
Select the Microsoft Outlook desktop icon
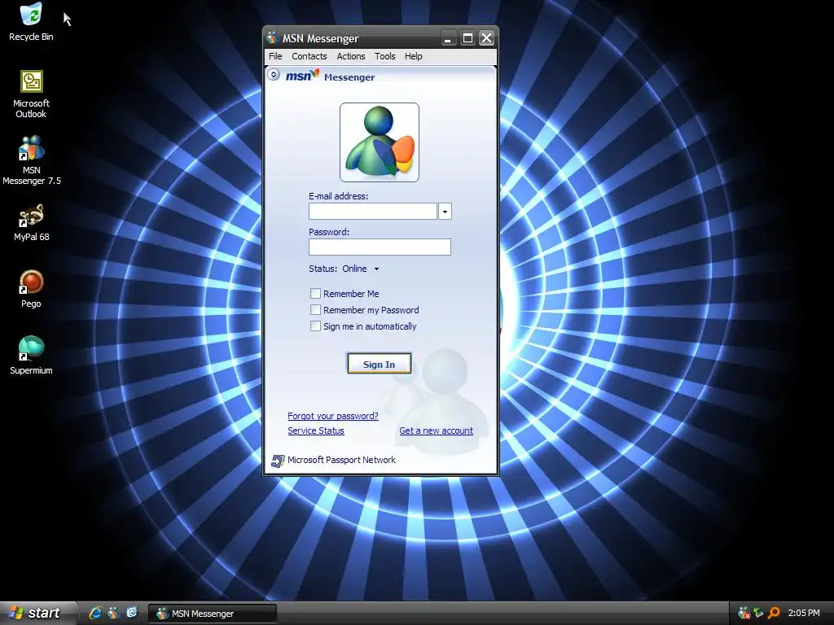pyautogui.click(x=31, y=94)
